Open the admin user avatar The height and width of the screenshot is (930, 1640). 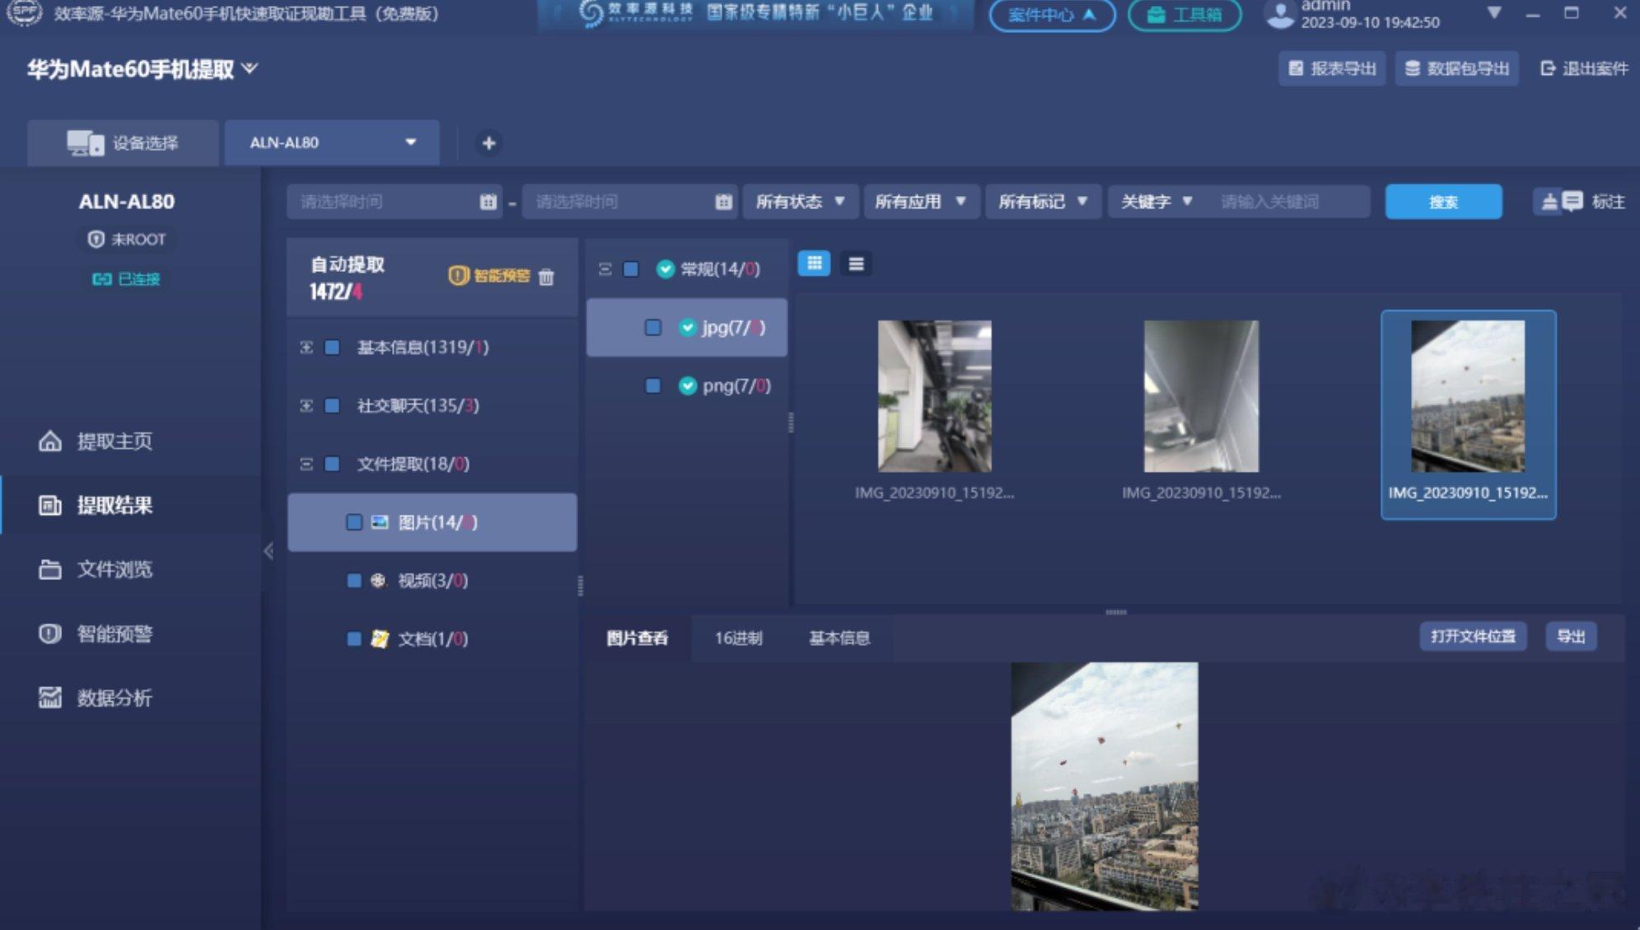pyautogui.click(x=1279, y=15)
